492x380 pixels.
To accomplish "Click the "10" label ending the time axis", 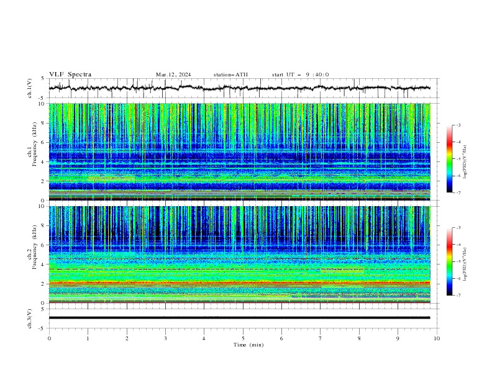I will pos(437,338).
